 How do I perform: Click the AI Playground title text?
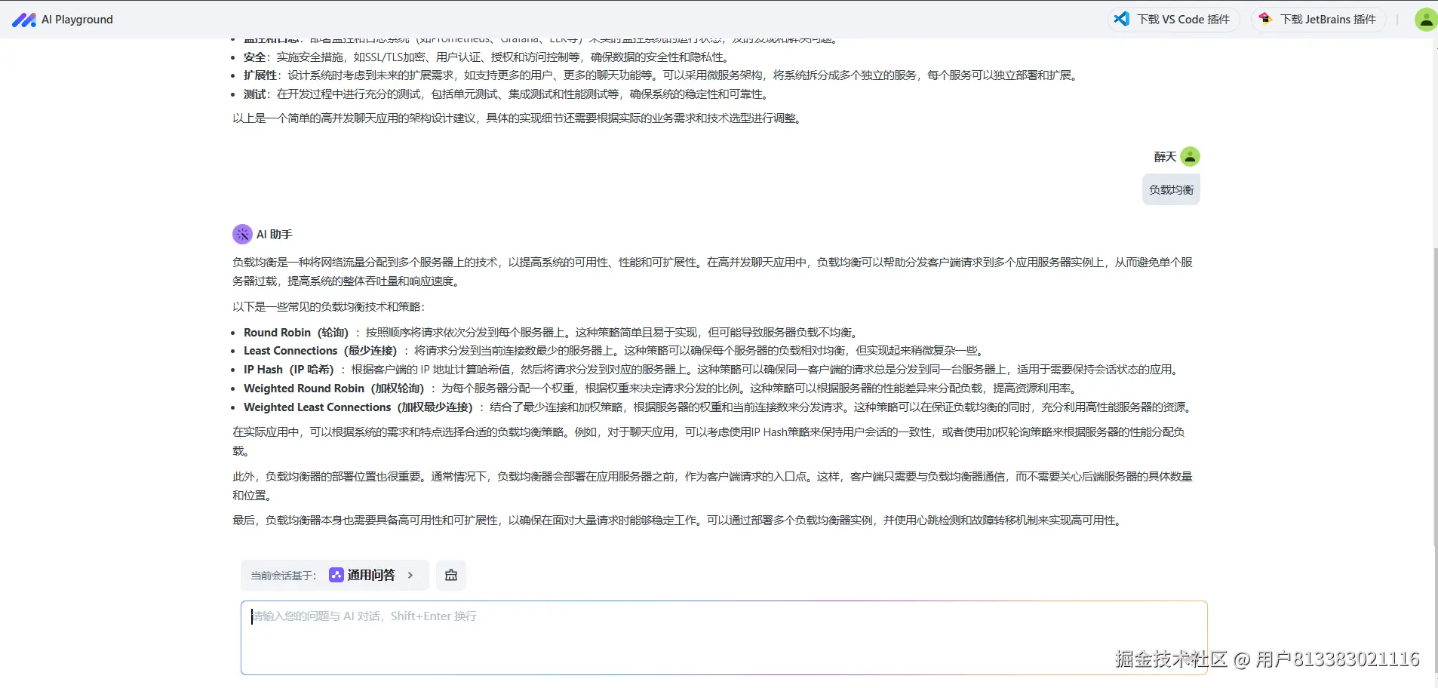point(78,19)
